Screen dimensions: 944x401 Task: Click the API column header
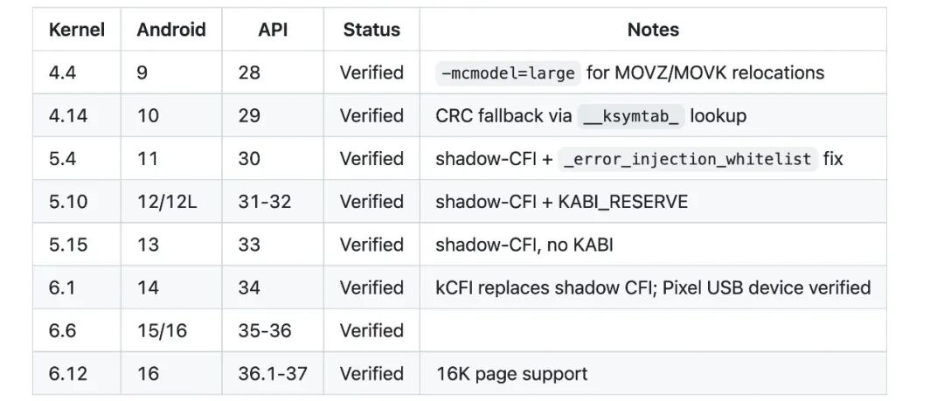[273, 30]
